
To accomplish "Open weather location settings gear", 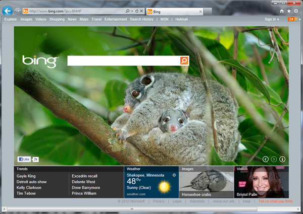I will [174, 175].
